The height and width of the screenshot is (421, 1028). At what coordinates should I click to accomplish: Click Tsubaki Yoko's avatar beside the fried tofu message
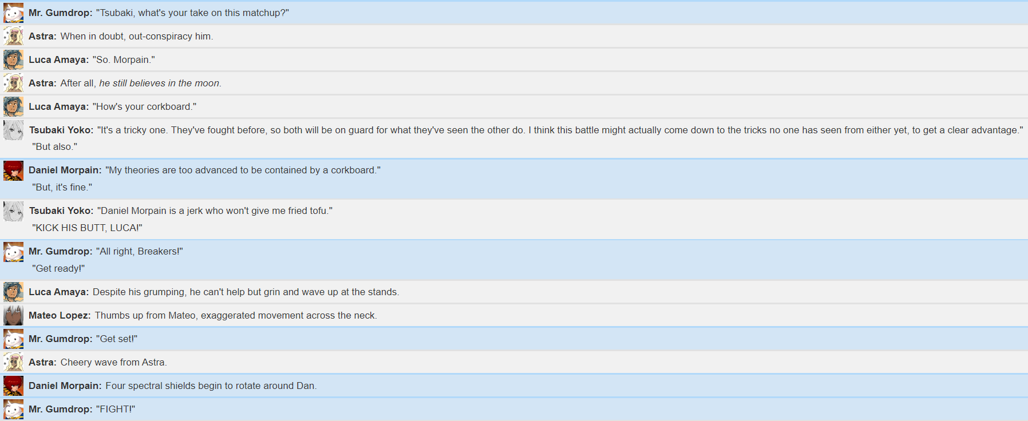(x=14, y=211)
